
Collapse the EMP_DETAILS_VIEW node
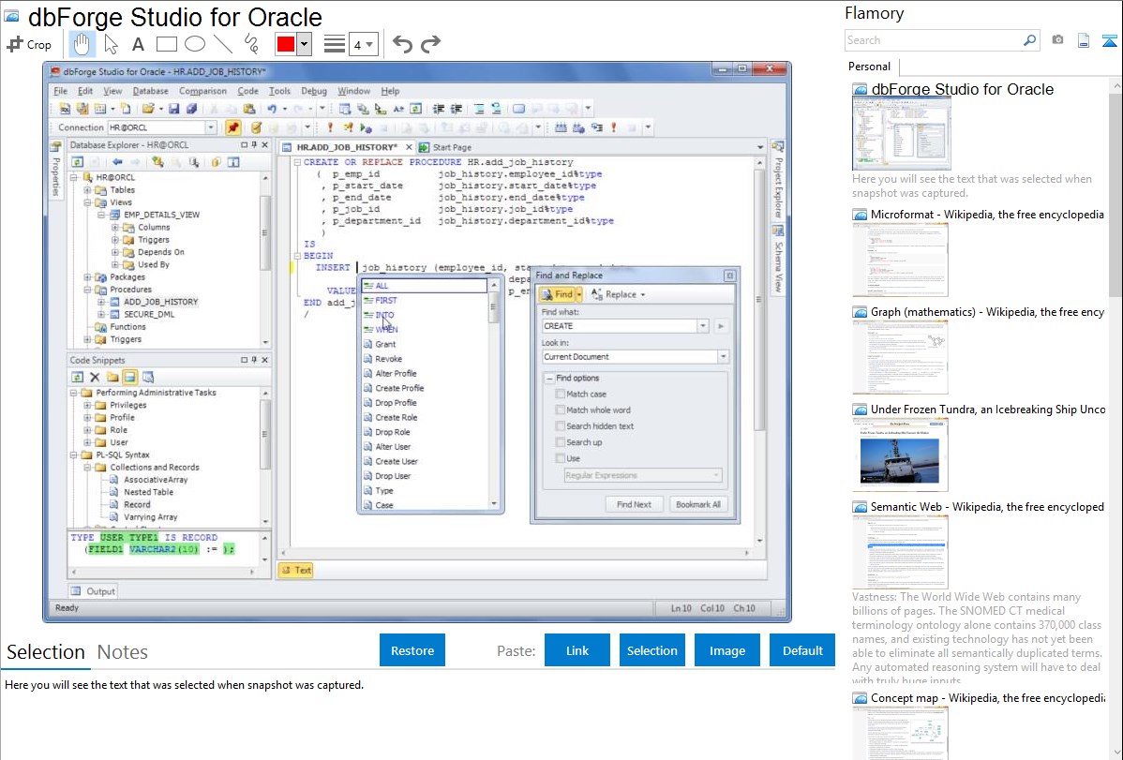click(101, 215)
